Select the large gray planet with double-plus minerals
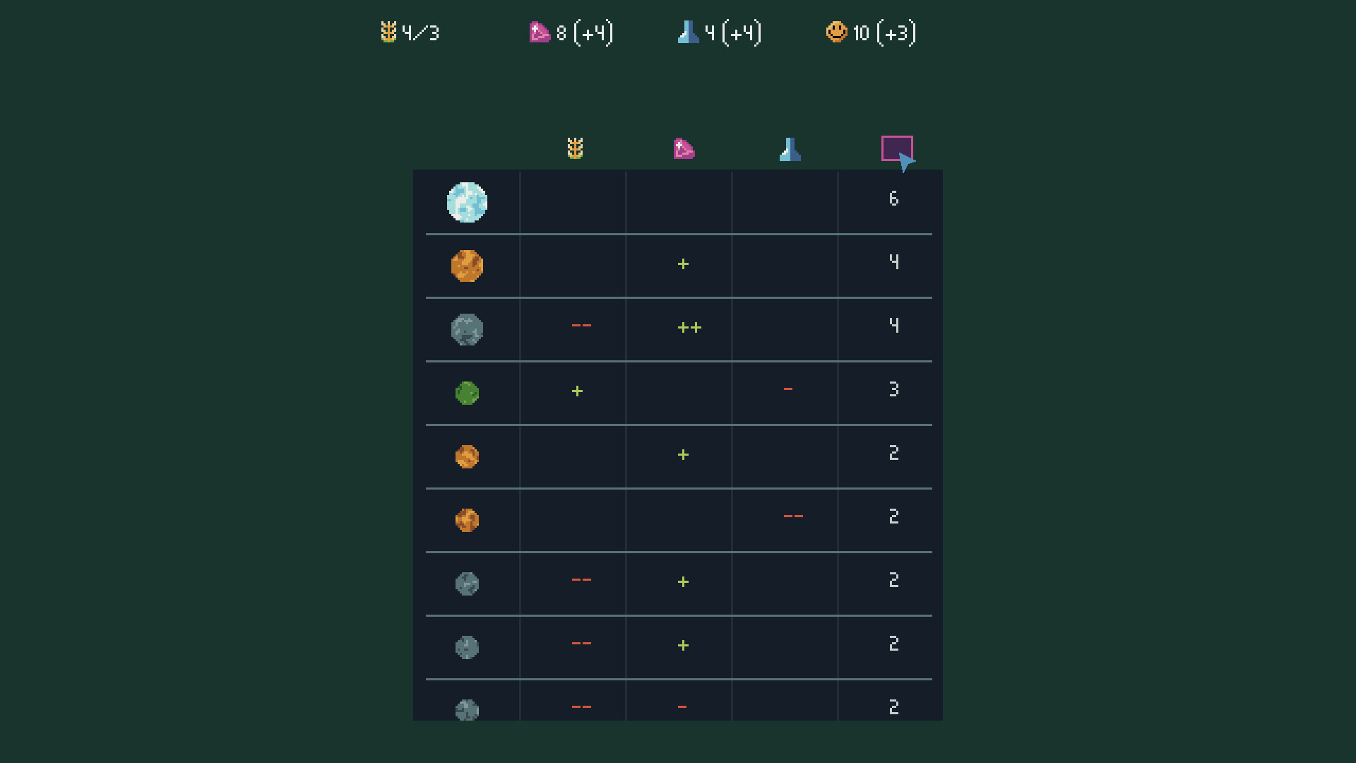This screenshot has height=763, width=1356. 467,329
